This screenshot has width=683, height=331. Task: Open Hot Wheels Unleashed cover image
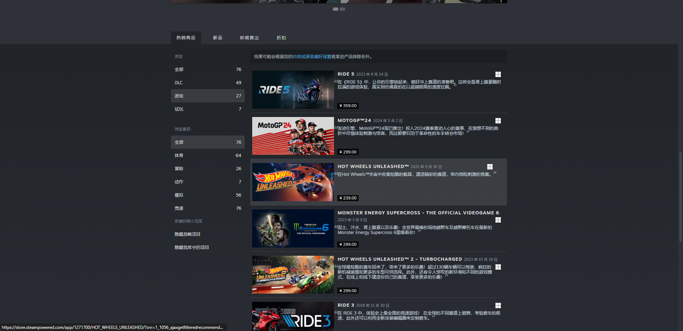293,182
